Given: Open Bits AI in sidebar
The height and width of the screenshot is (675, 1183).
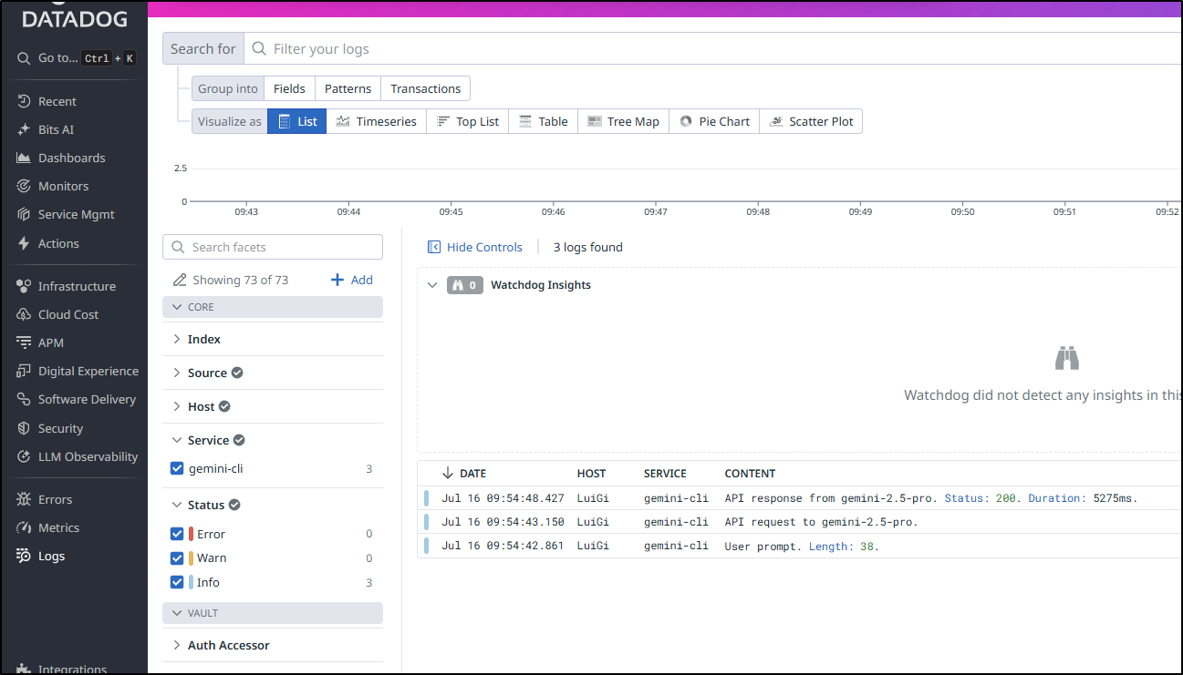Looking at the screenshot, I should click(x=55, y=129).
